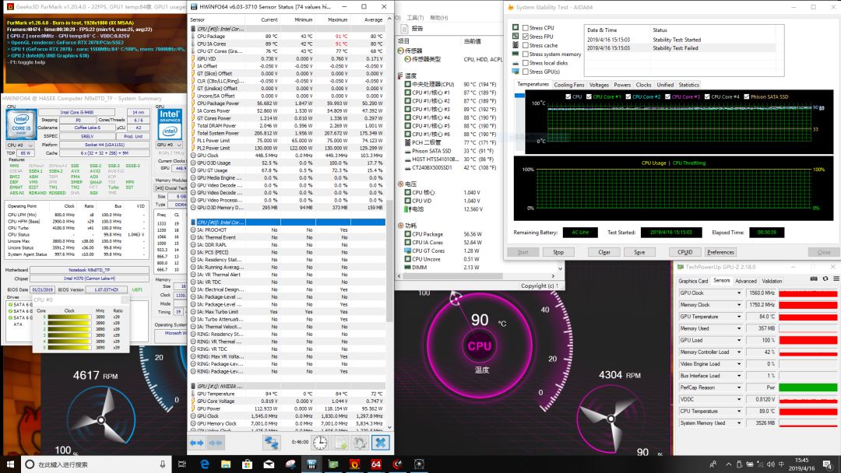Toggle CPU Core #4 graph checkbox

[707, 97]
